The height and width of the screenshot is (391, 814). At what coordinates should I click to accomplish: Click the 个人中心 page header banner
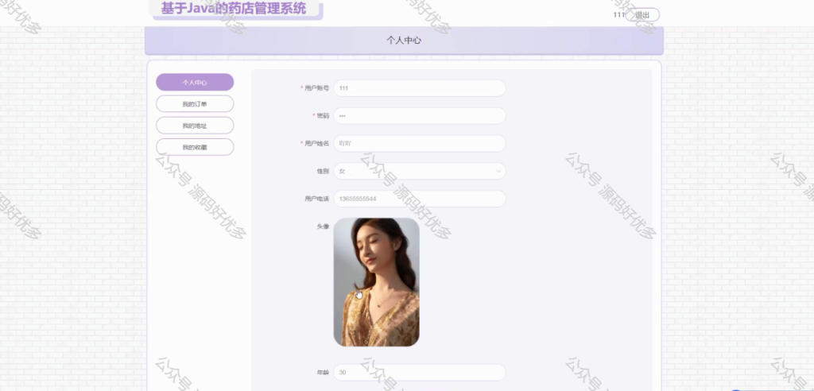coord(404,41)
